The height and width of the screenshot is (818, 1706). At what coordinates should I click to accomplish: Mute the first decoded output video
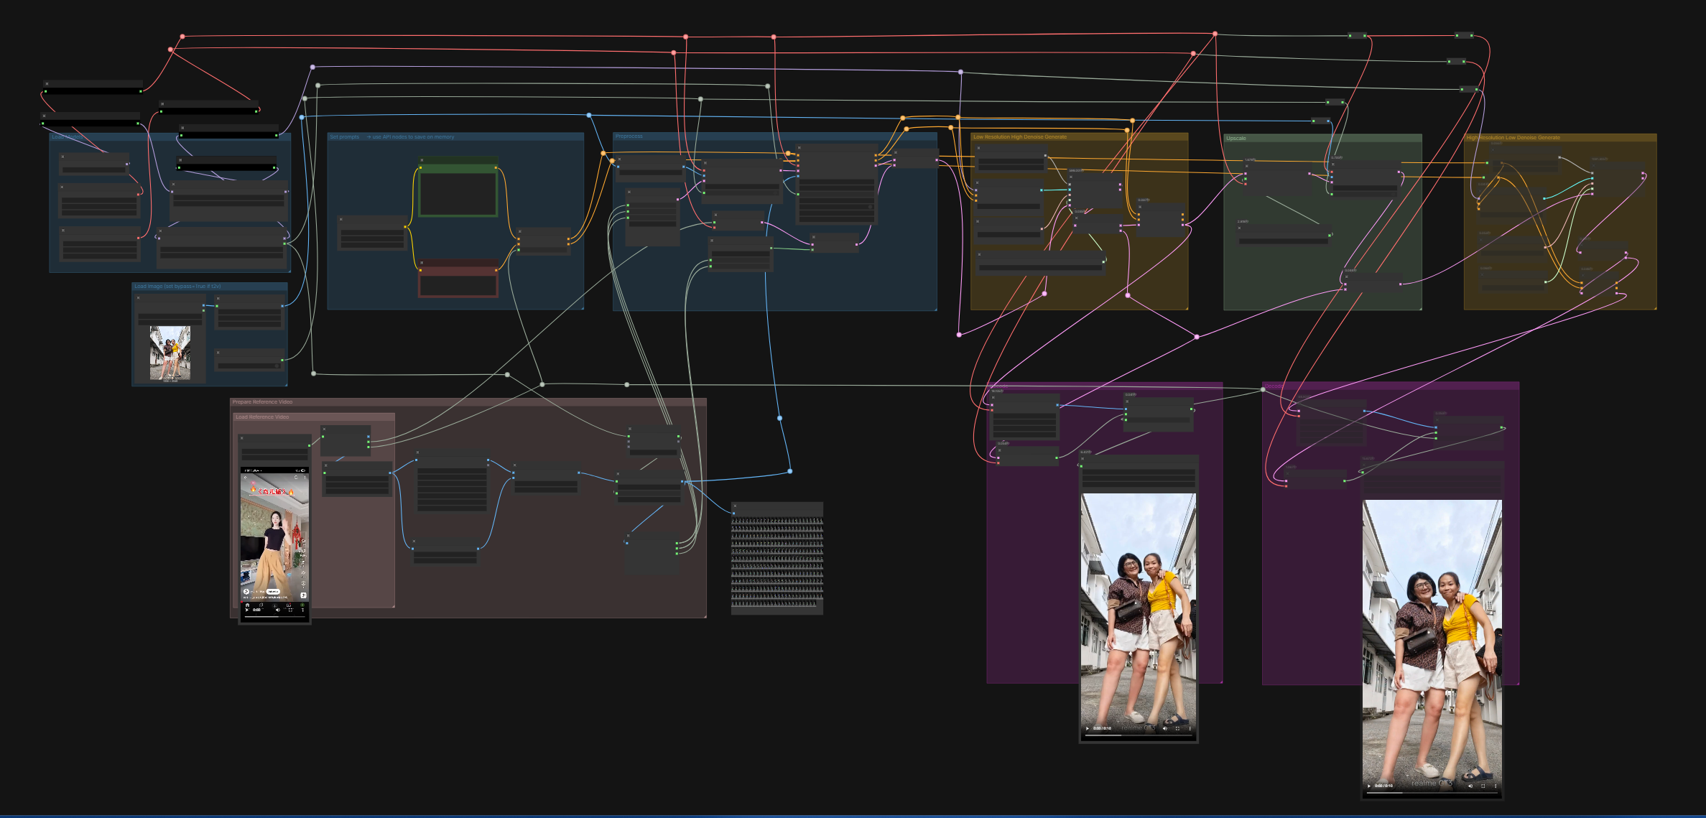[x=1164, y=728]
